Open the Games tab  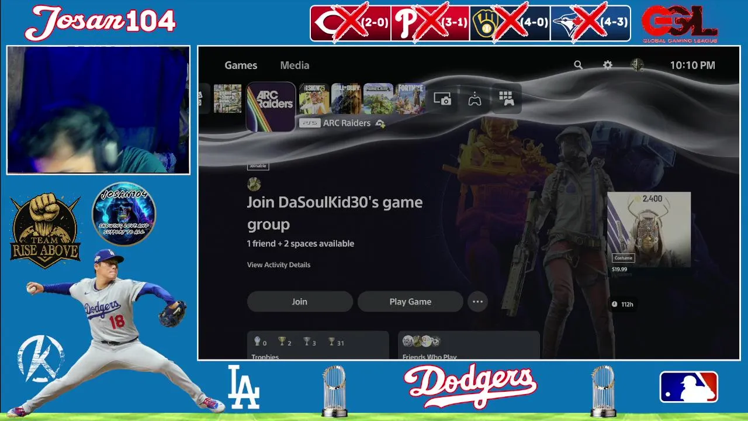[x=241, y=65]
